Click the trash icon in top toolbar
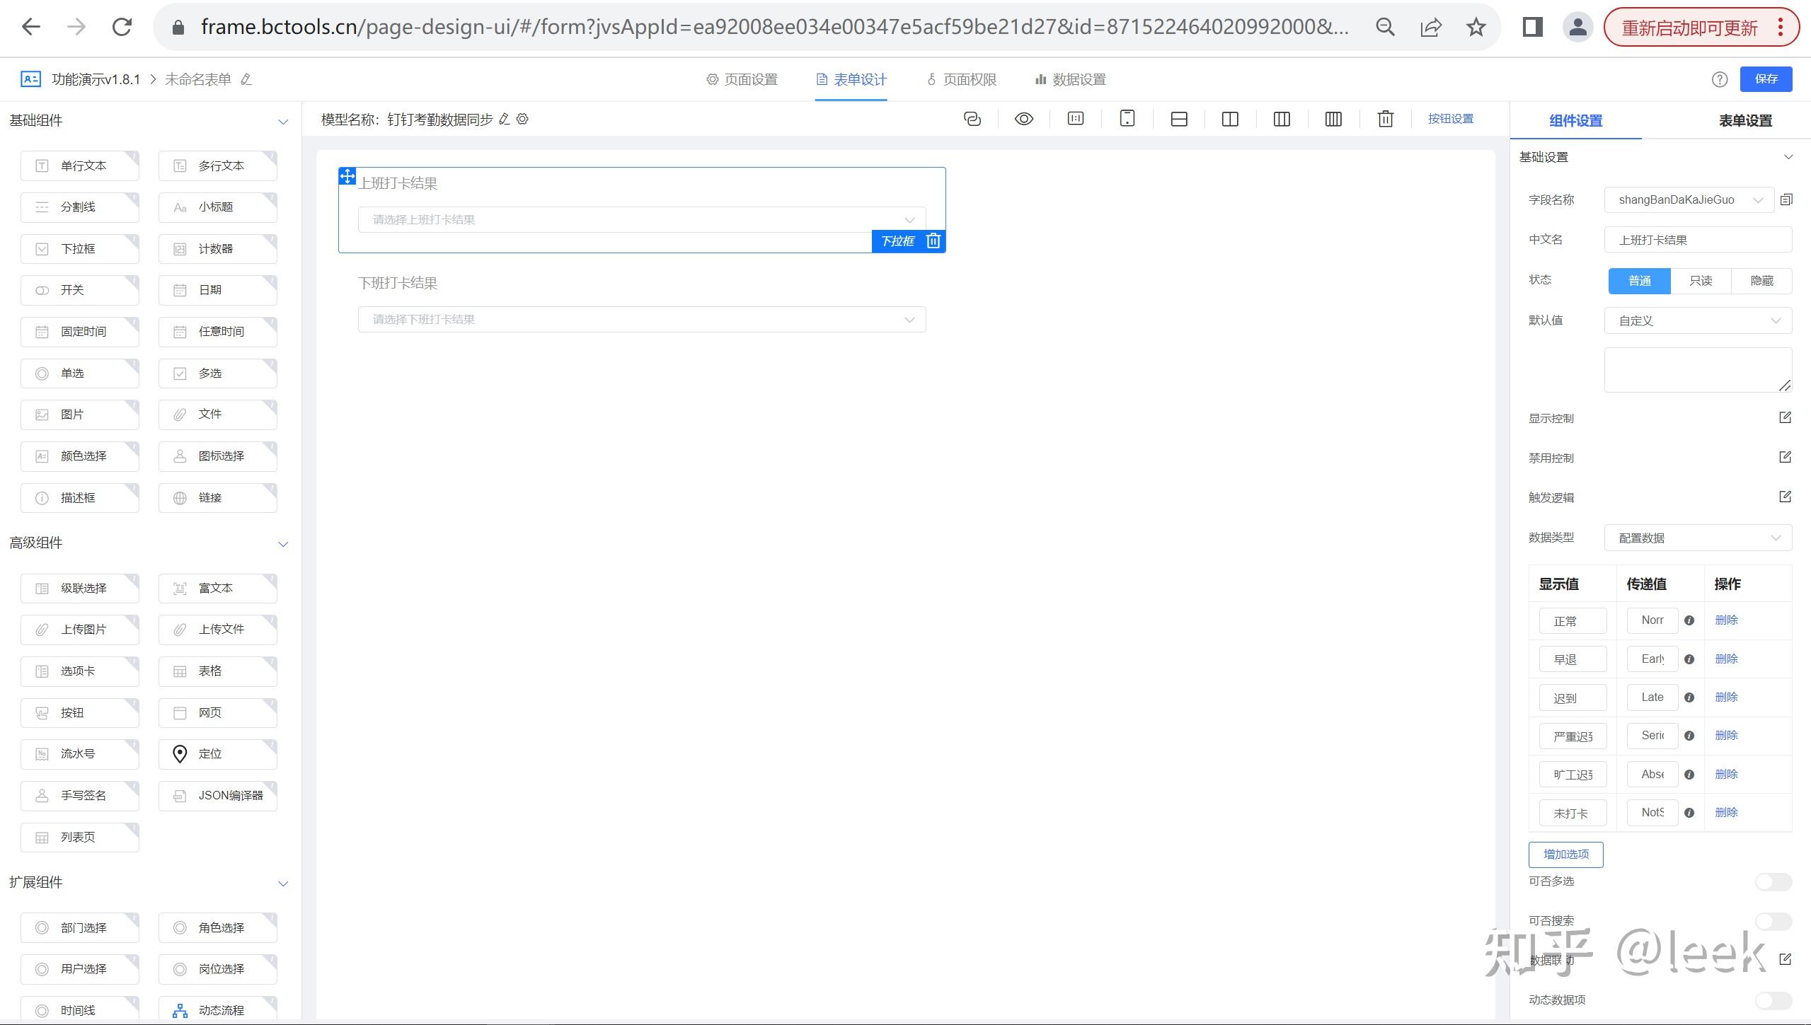The width and height of the screenshot is (1811, 1025). [1385, 119]
